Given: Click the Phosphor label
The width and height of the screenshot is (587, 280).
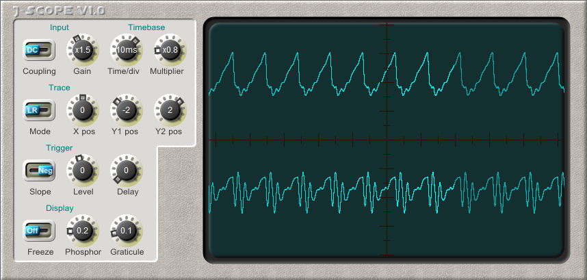Looking at the screenshot, I should click(83, 252).
